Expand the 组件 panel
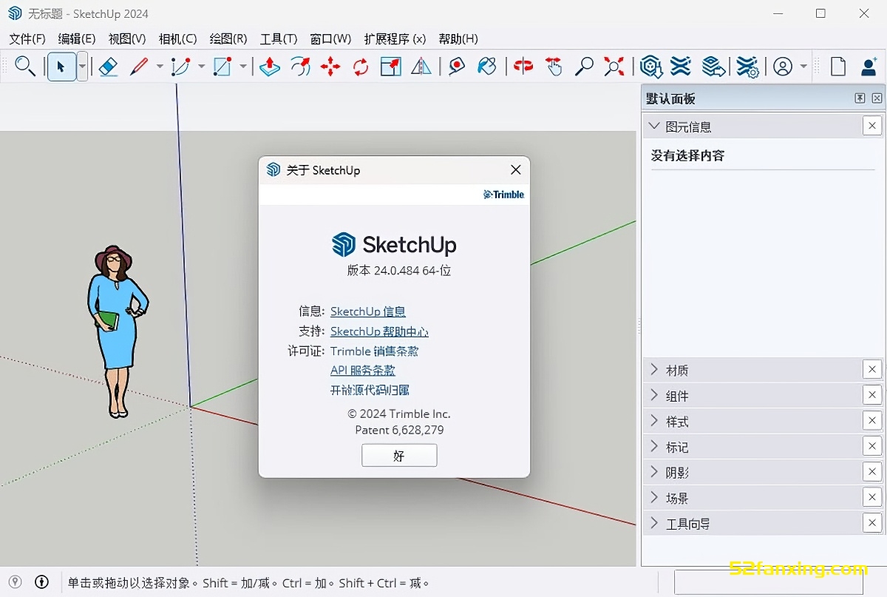This screenshot has width=887, height=597. pyautogui.click(x=653, y=396)
